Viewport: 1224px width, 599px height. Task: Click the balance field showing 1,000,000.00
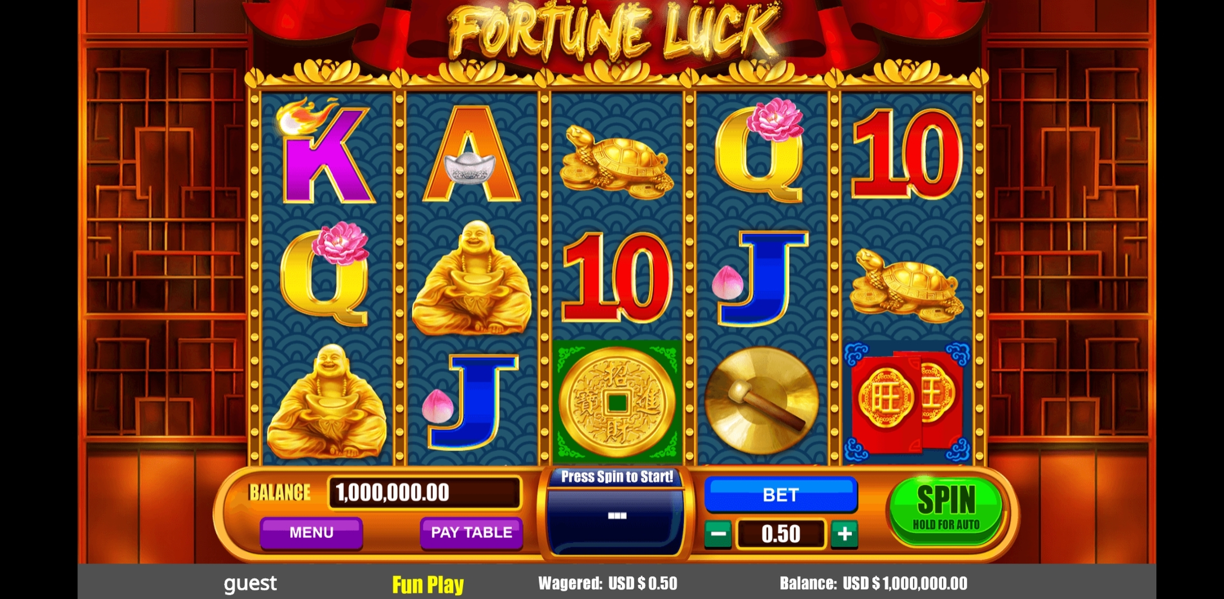click(x=425, y=493)
